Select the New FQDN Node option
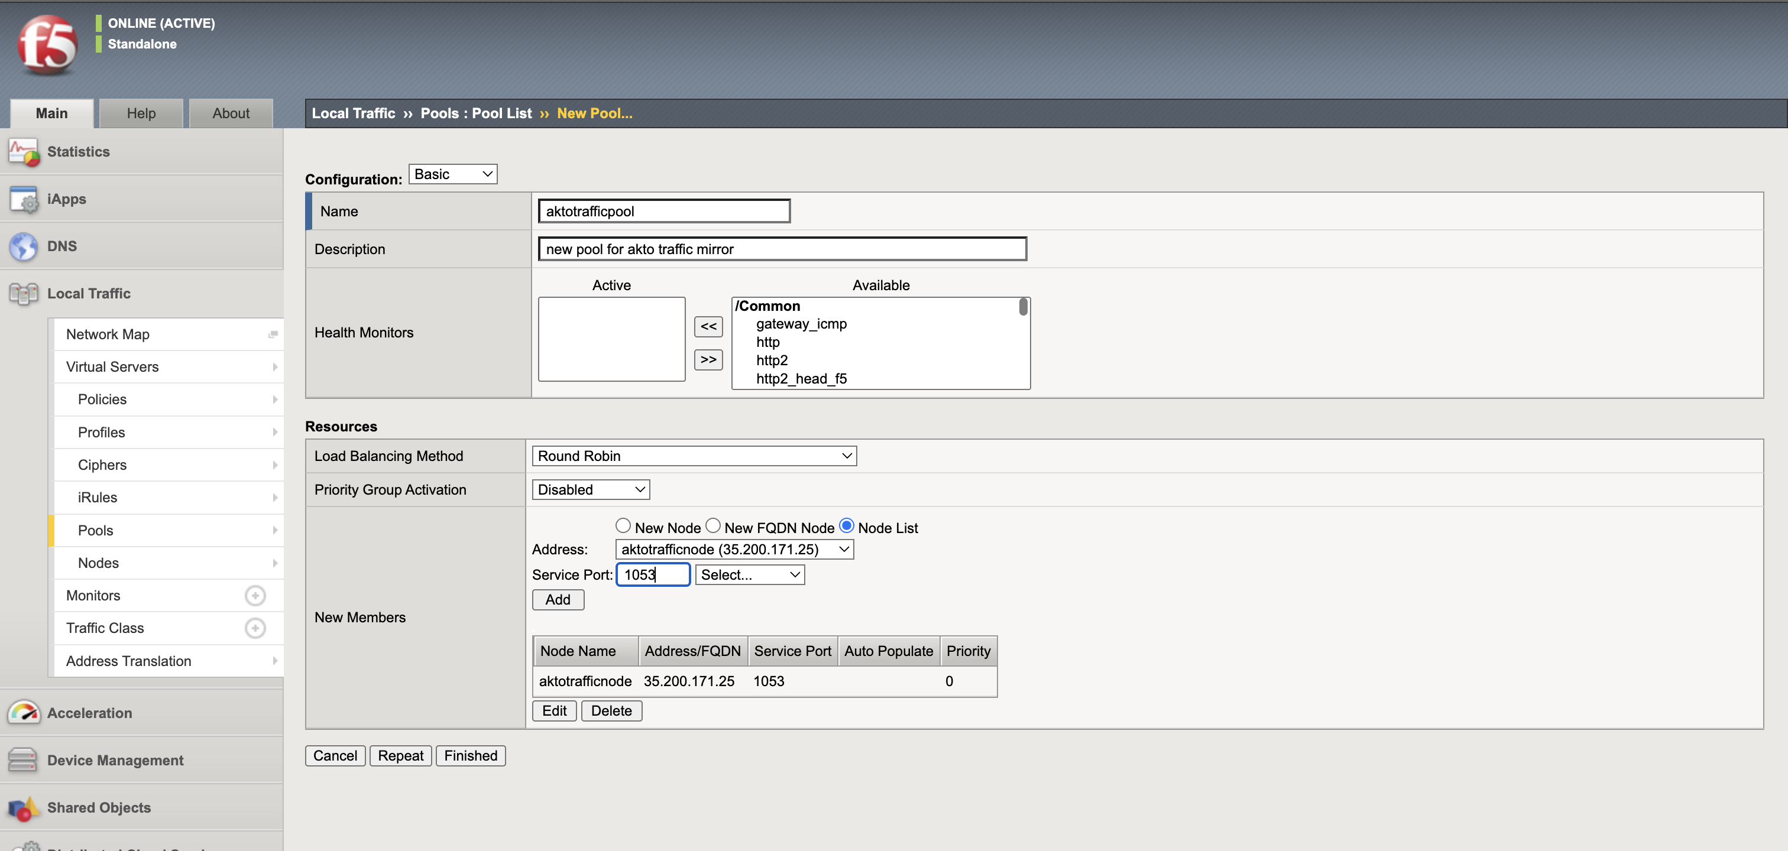The height and width of the screenshot is (851, 1788). point(713,527)
